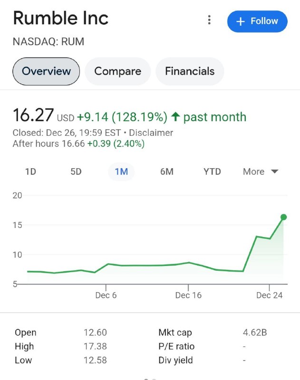Click the Dec 16 chart axis marker
The height and width of the screenshot is (380, 300).
tap(188, 295)
